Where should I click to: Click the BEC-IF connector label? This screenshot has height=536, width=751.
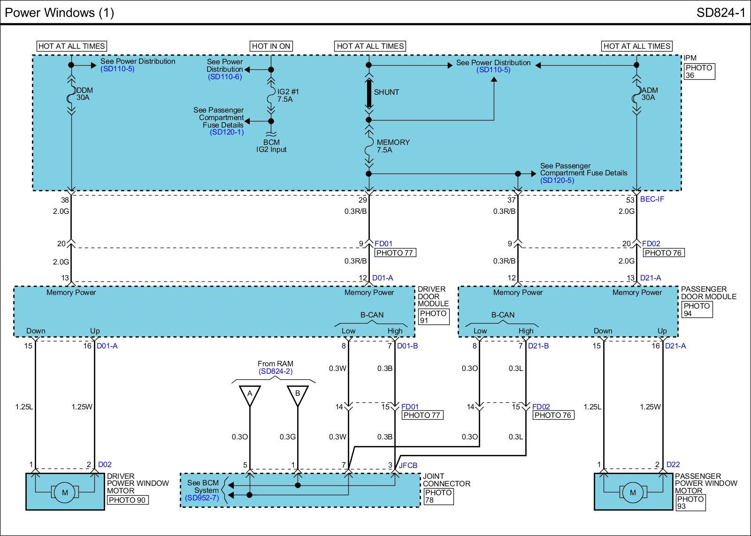point(652,199)
